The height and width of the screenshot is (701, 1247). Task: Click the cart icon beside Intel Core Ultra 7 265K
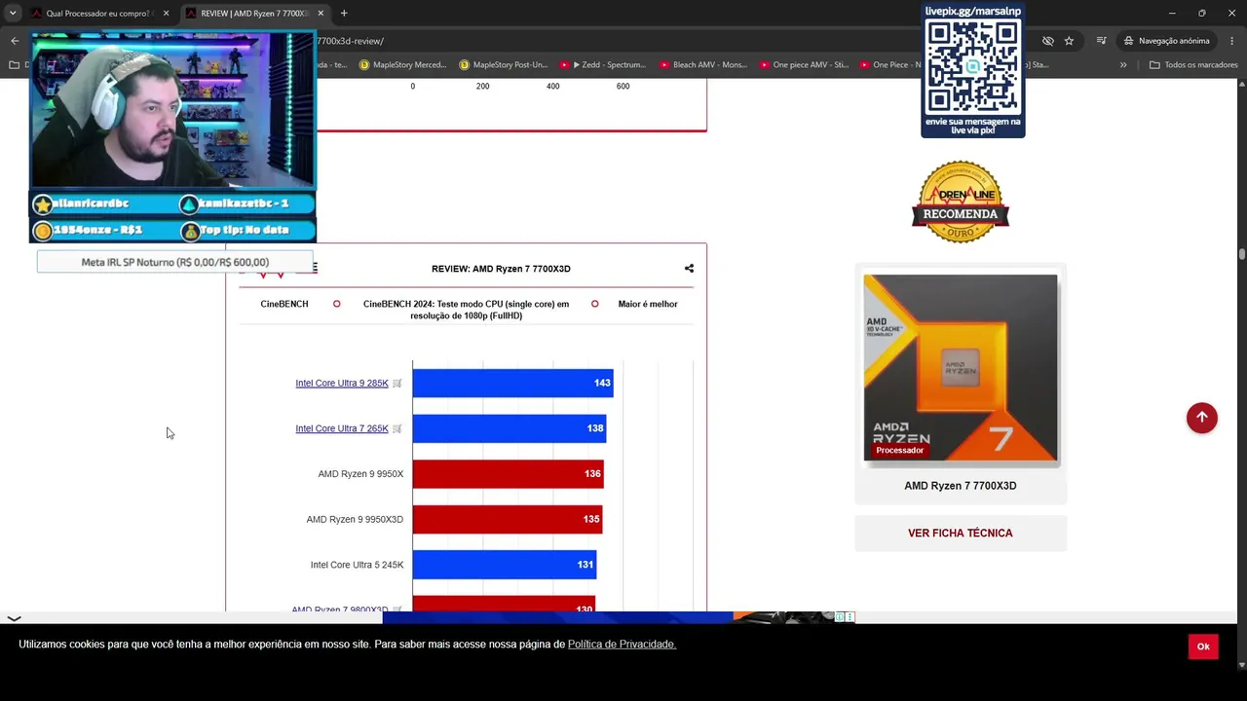click(x=397, y=428)
